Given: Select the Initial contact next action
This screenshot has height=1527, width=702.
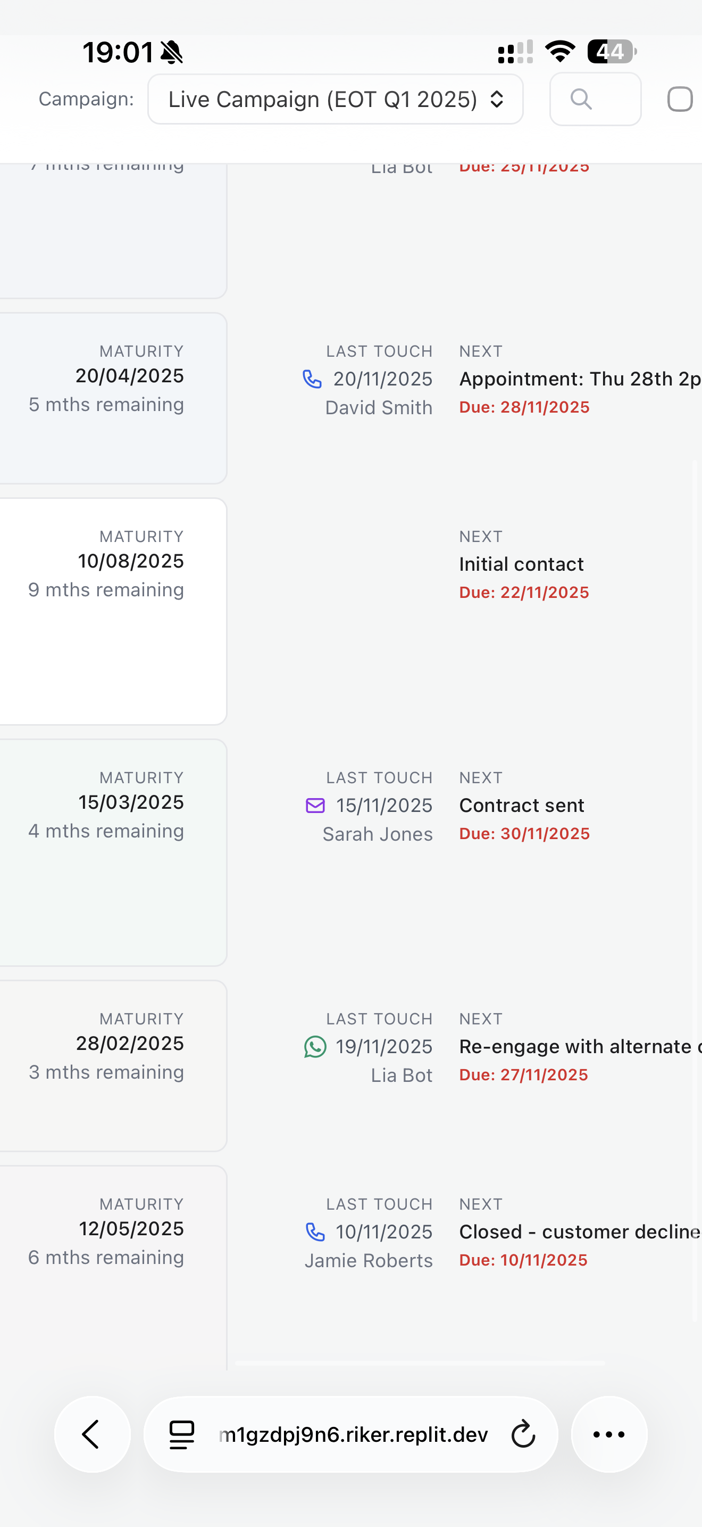Looking at the screenshot, I should (522, 564).
